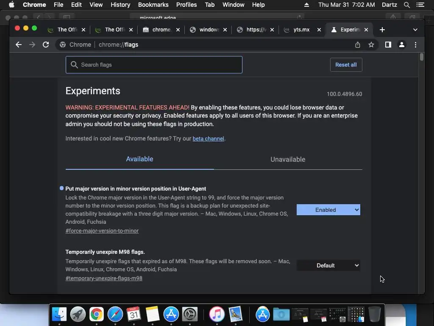Open the Tab menu
Viewport: 434px width, 326px height.
click(209, 5)
